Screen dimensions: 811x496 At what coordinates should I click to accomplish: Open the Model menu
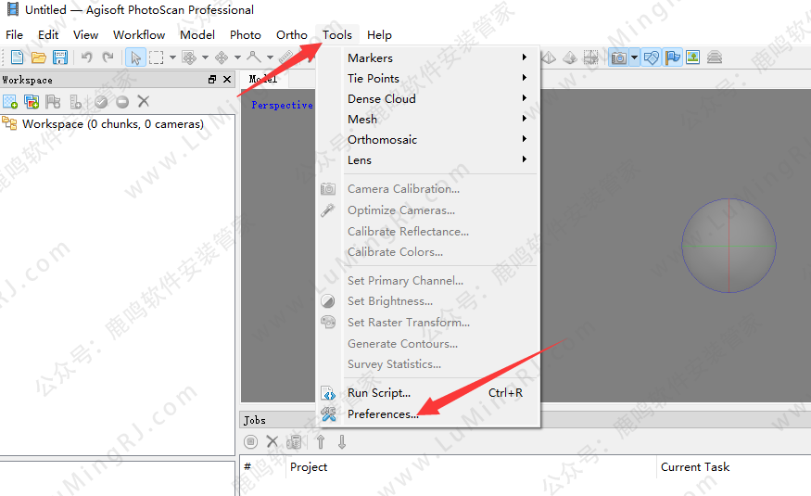coord(197,34)
